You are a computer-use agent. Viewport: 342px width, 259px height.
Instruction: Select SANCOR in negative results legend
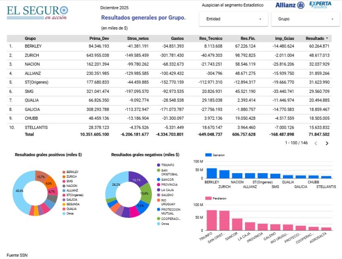[167, 180]
